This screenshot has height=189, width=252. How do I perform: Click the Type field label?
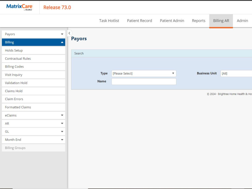(x=104, y=73)
